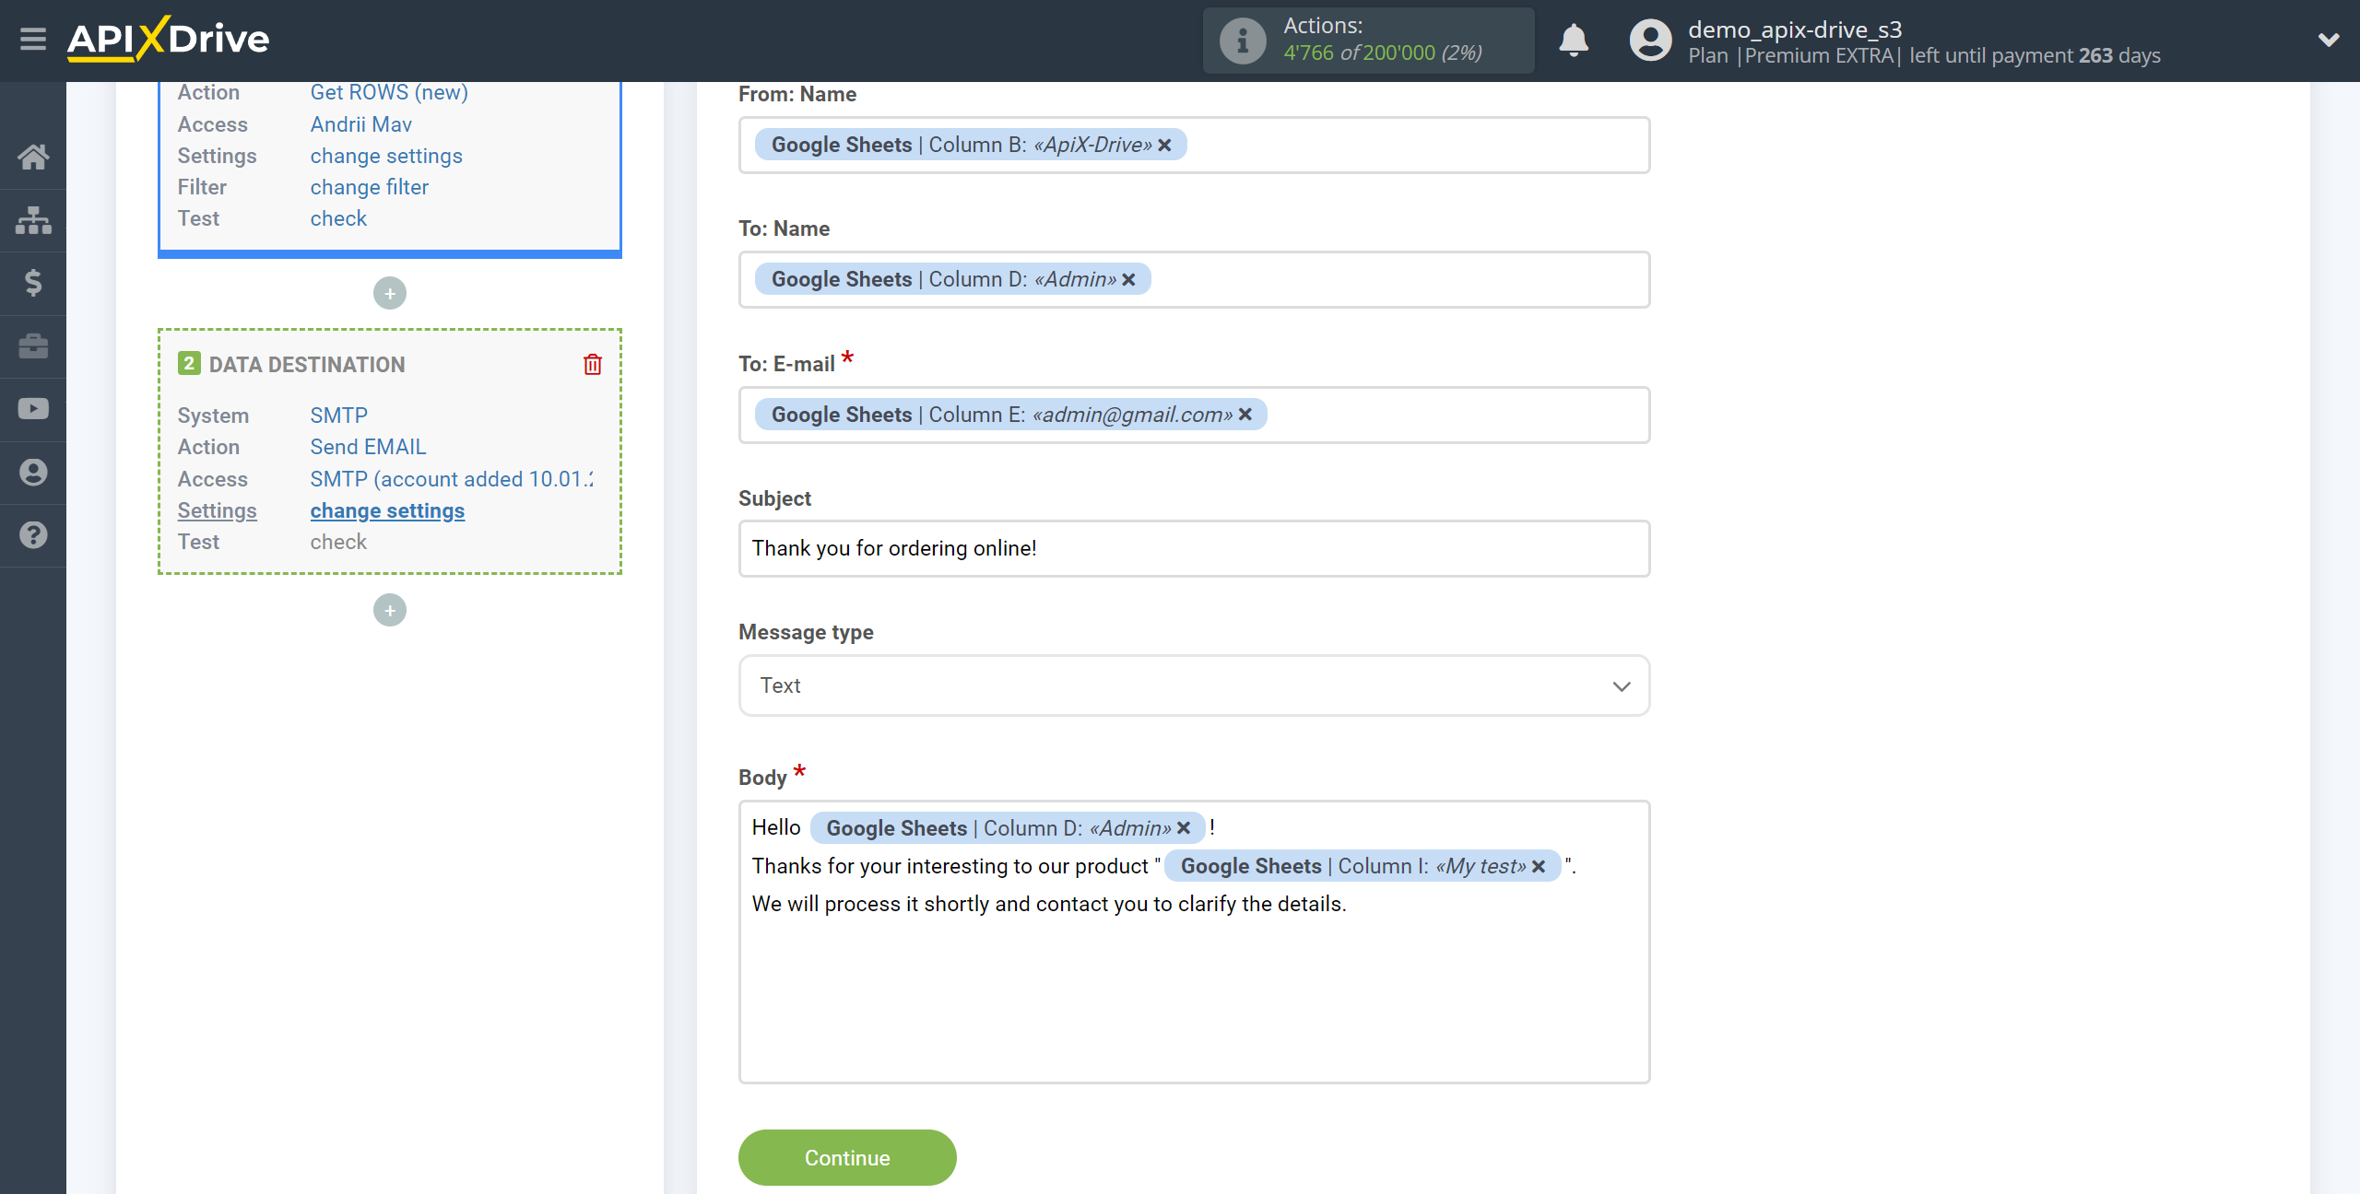Click the add step plus button below DATA DESTINATION

tap(390, 611)
